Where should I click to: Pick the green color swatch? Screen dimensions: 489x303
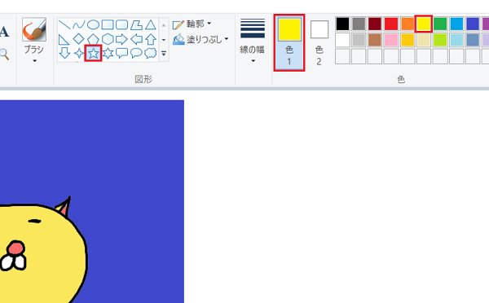pos(440,24)
